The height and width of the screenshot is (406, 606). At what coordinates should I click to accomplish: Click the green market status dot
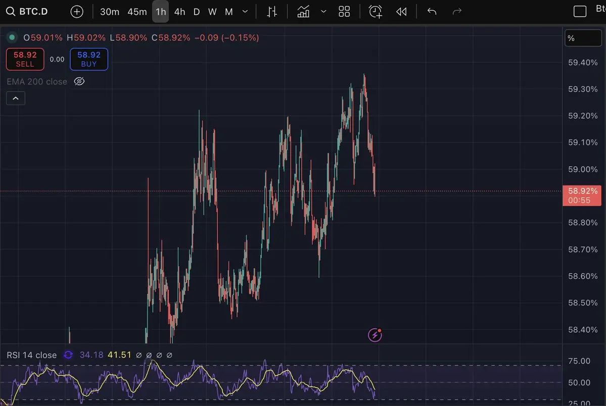[12, 37]
